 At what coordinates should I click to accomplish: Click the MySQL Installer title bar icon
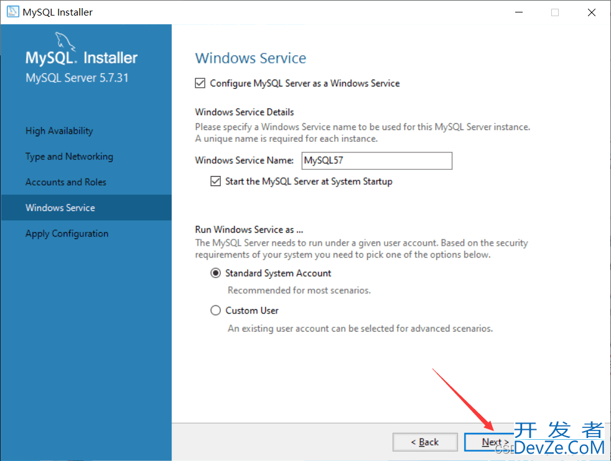(x=13, y=12)
